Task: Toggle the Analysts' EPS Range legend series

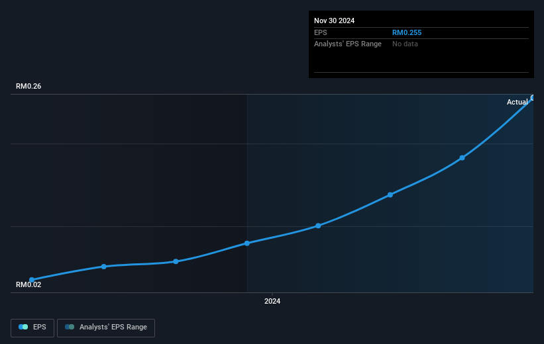Action: pyautogui.click(x=106, y=327)
